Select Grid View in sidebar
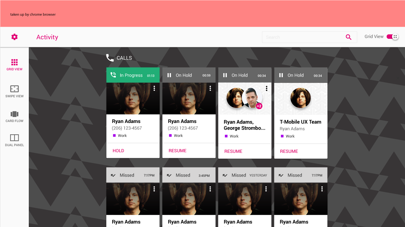This screenshot has height=227, width=405. coord(15,65)
